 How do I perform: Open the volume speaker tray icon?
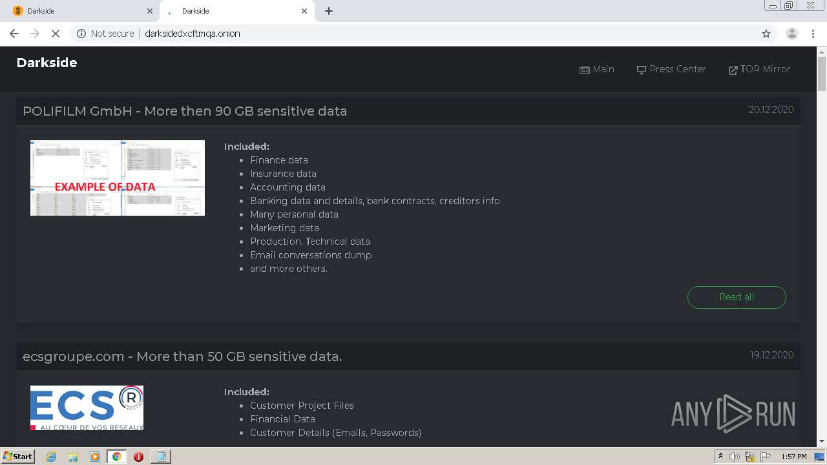coord(735,457)
